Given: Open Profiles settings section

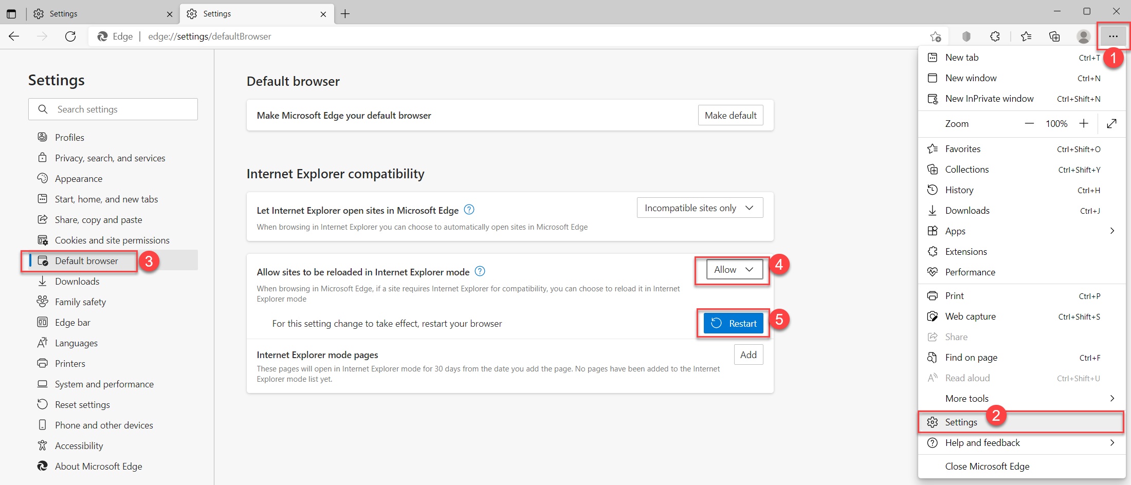Looking at the screenshot, I should click(x=113, y=137).
